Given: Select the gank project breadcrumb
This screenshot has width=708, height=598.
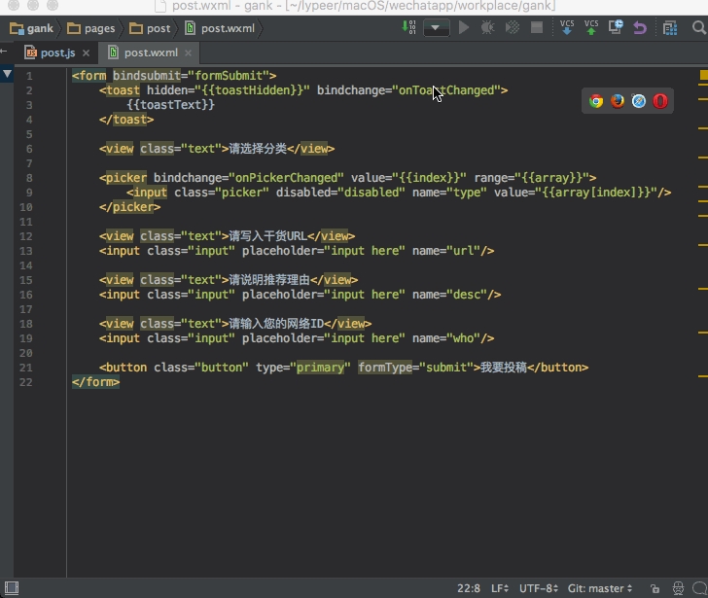Looking at the screenshot, I should point(31,28).
